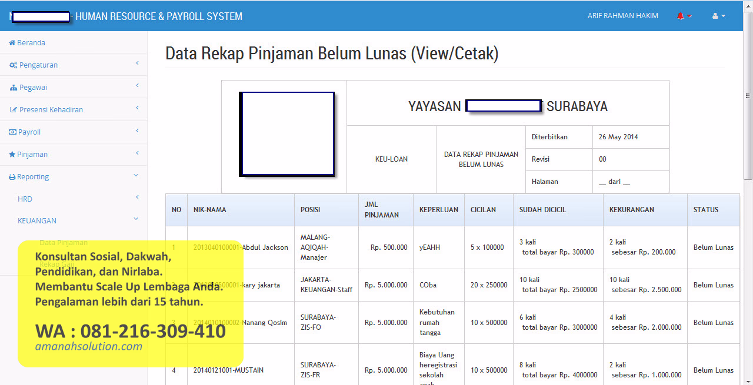
Task: Click the gears icon beside Pengaturan
Action: pos(13,65)
